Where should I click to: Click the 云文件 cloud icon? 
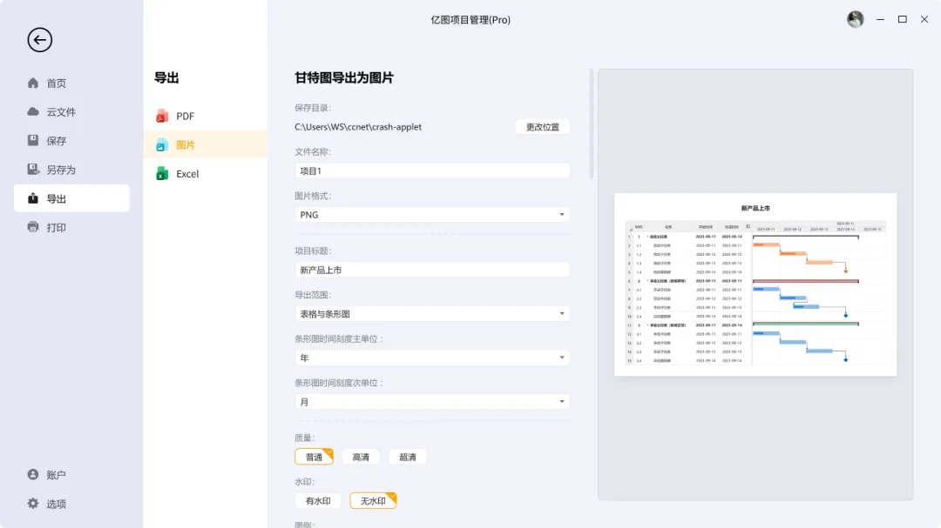coord(33,112)
